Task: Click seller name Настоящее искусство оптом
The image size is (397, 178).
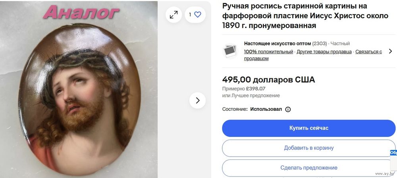Action: pyautogui.click(x=277, y=44)
